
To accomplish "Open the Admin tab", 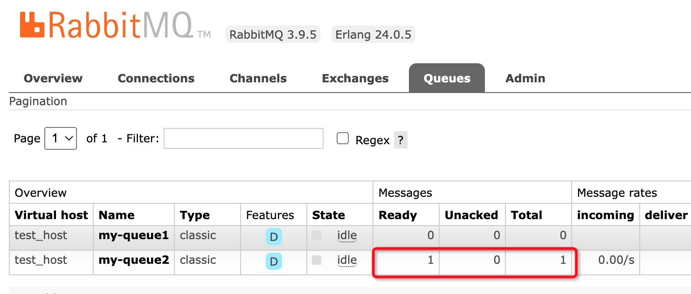I will [525, 78].
